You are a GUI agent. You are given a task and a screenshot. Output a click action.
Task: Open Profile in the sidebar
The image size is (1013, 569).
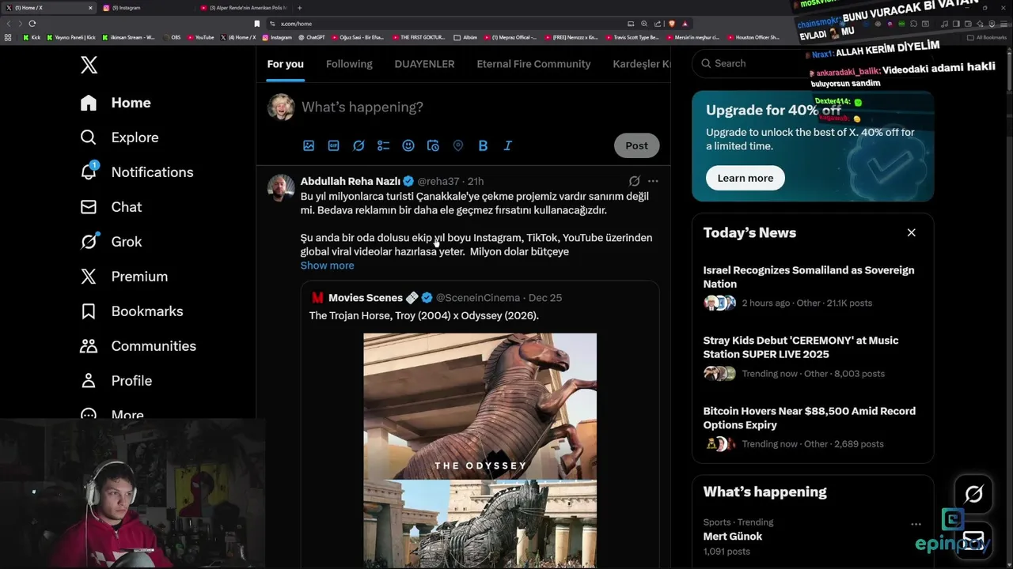click(116, 381)
